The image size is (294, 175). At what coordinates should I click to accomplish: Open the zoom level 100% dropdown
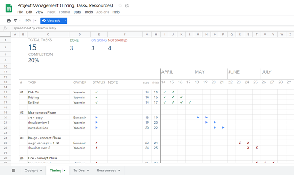30,21
